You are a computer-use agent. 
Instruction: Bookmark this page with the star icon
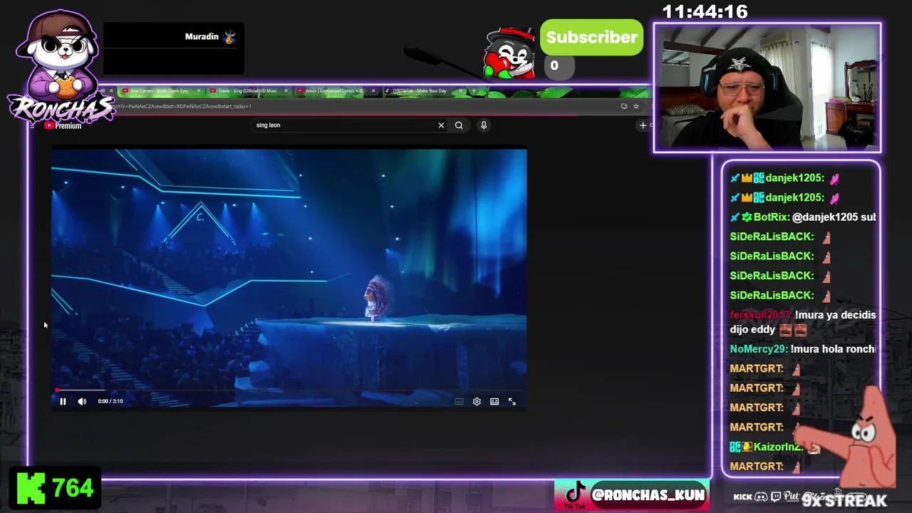(636, 106)
